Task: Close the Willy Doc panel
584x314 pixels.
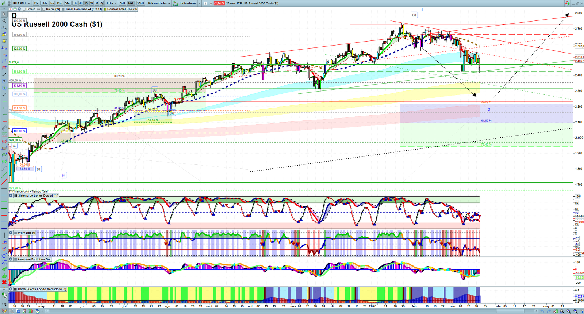Action: click(x=11, y=233)
